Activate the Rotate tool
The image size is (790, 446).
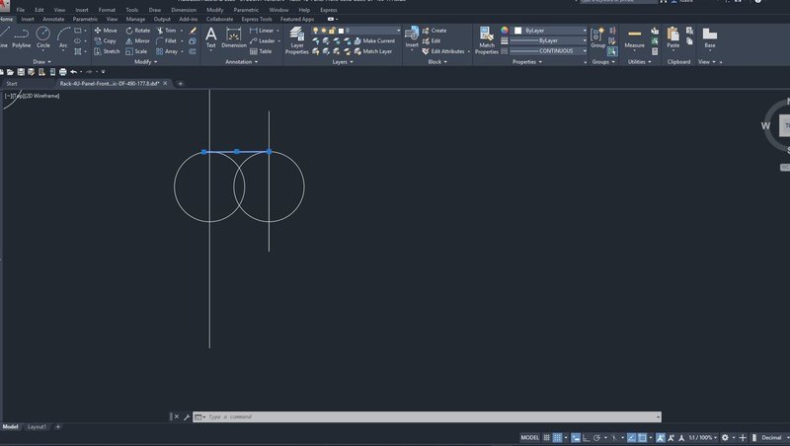[x=137, y=31]
